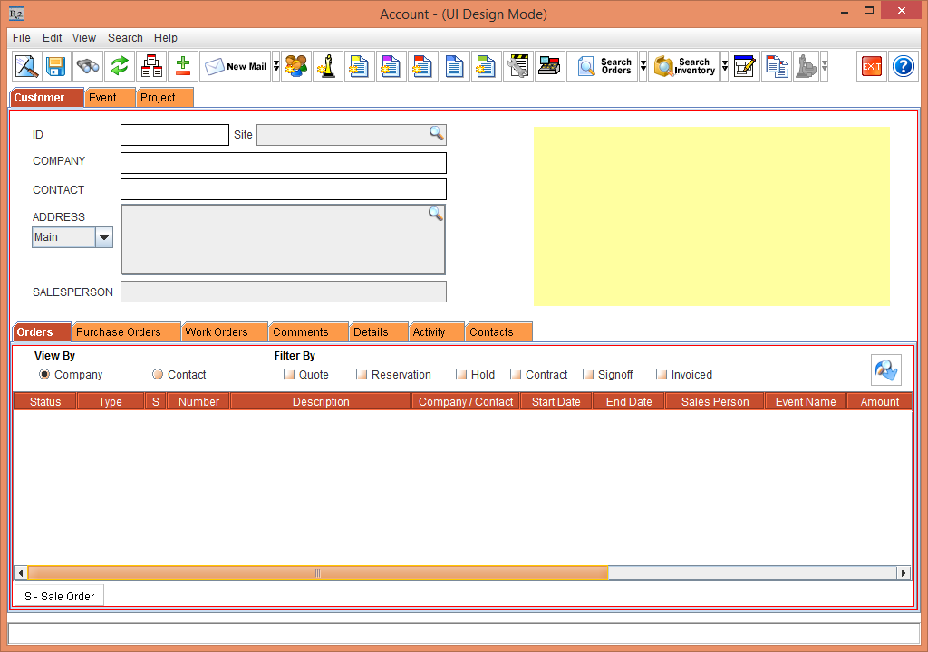Check the Invoiced filter checkbox
Viewport: 928px width, 652px height.
(x=662, y=375)
